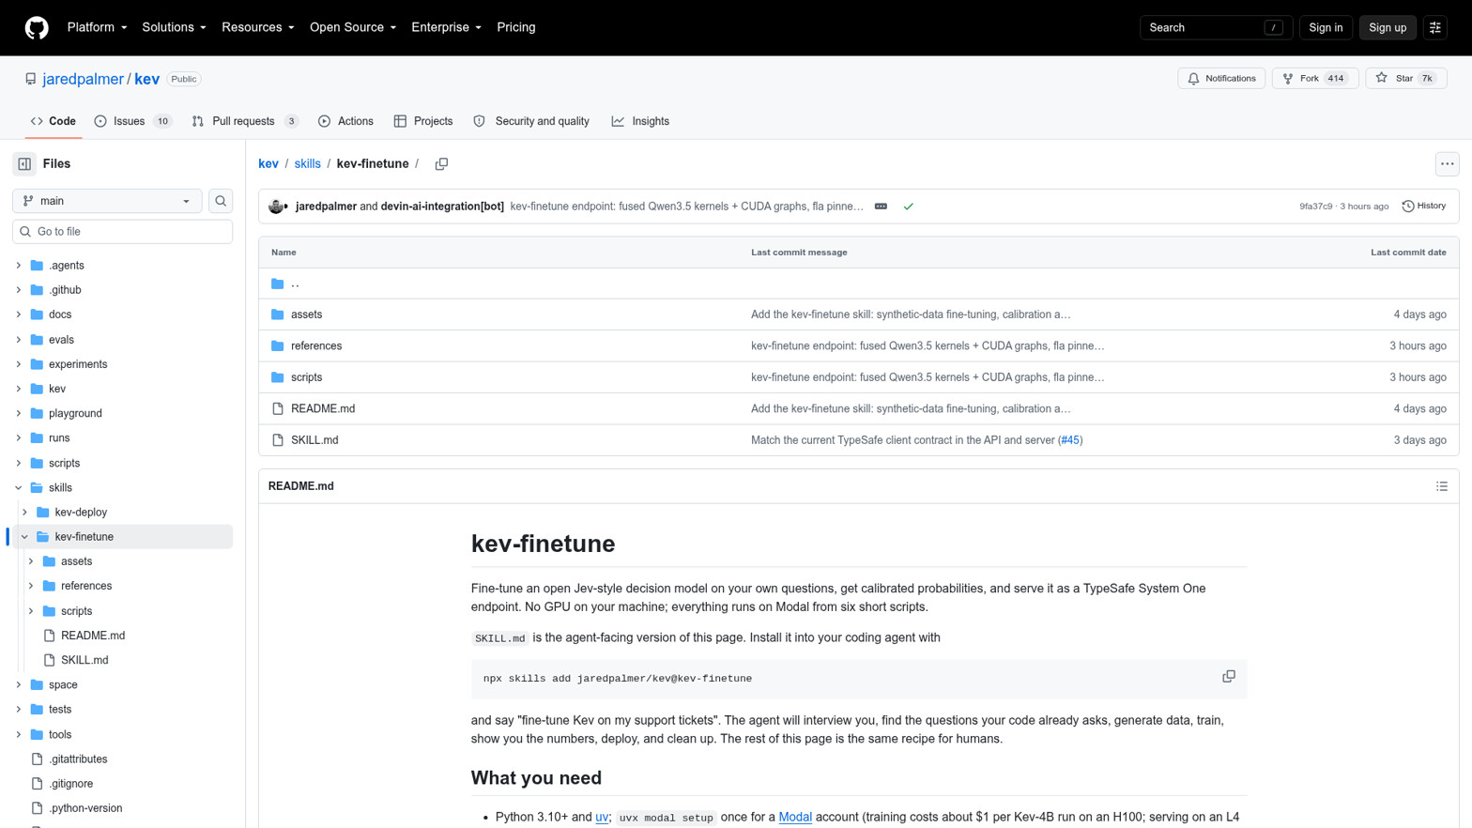Fork the kev repository

[x=1314, y=79]
